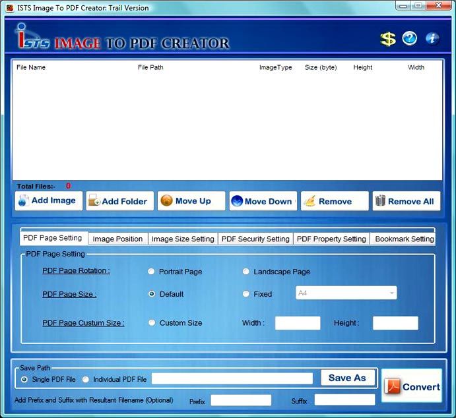Click the Height column header
The height and width of the screenshot is (418, 456).
click(363, 67)
